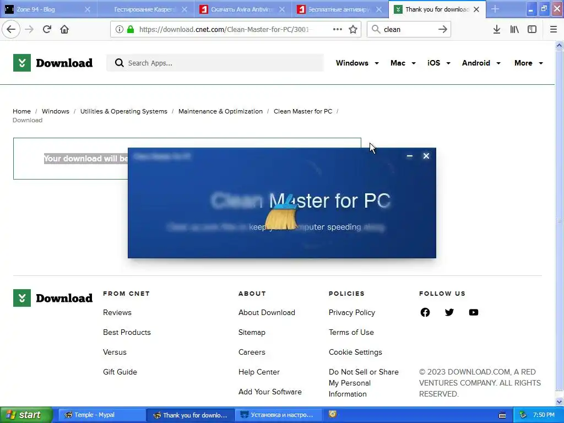Minimize the Clean Master installer window

tap(409, 156)
